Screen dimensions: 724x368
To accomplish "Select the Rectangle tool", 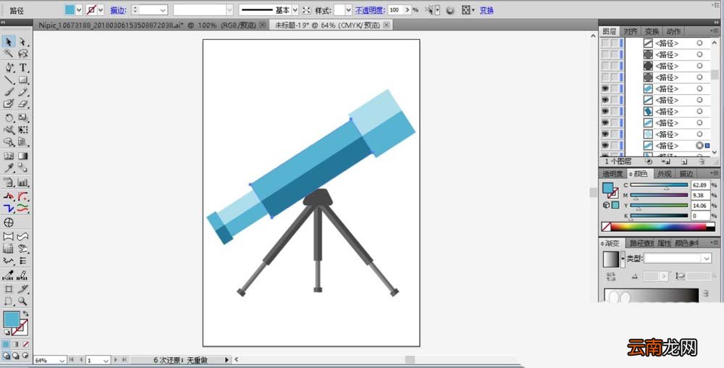I will coord(23,80).
